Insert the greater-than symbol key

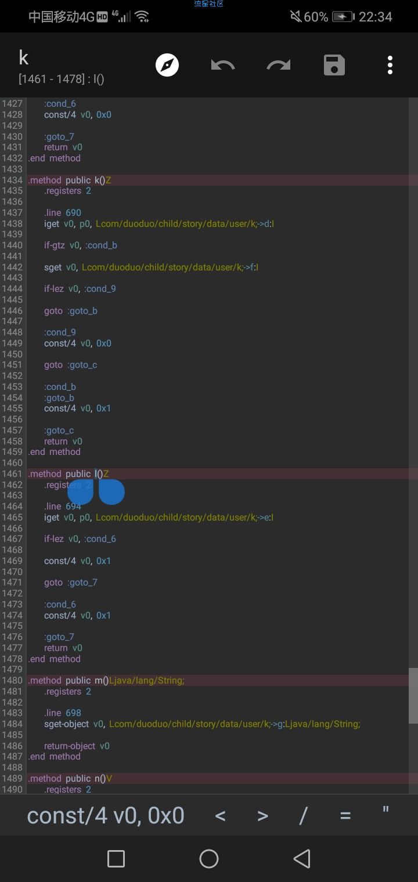pyautogui.click(x=262, y=816)
